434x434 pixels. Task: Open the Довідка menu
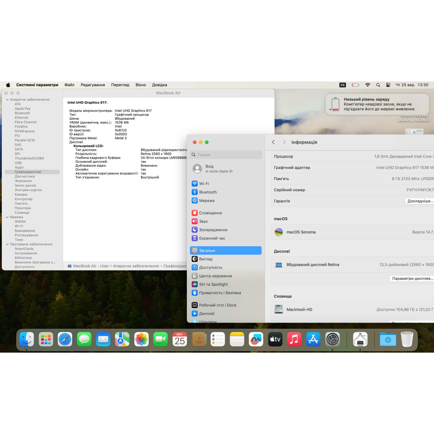159,85
